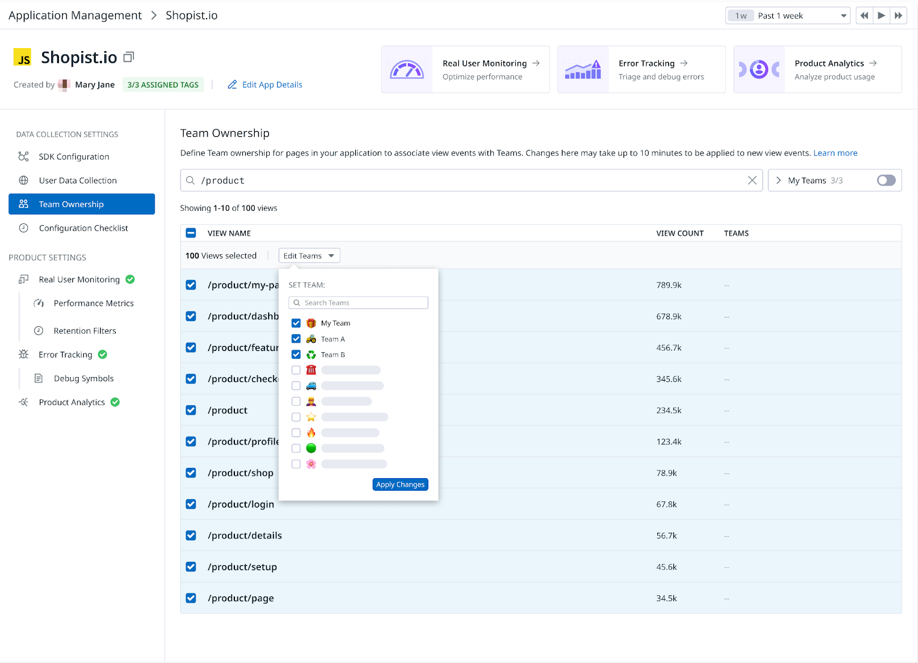Viewport: 918px width, 663px height.
Task: Click the 3/3 Assigned Tags badge
Action: pyautogui.click(x=163, y=85)
